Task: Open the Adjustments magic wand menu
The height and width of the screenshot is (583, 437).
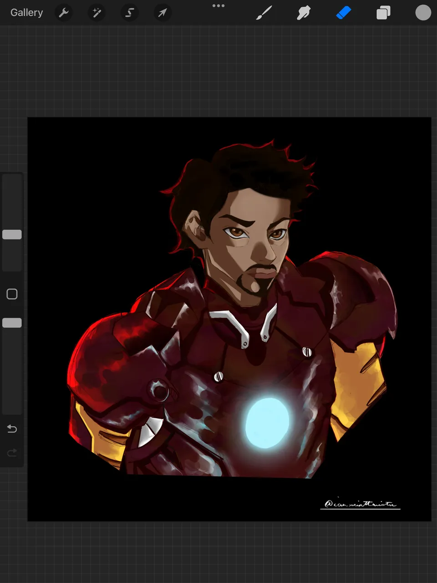Action: pos(97,13)
